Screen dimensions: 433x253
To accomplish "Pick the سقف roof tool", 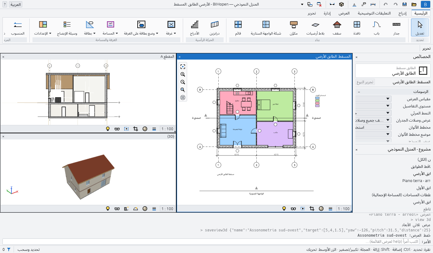I will (x=337, y=27).
